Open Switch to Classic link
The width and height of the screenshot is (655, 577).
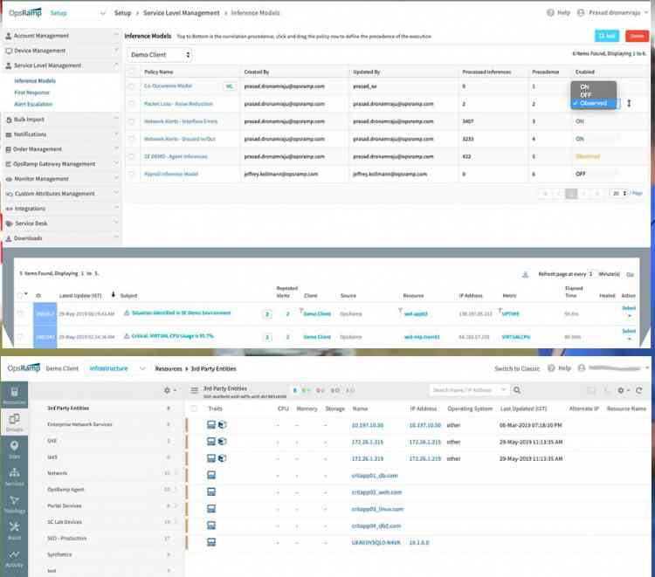[x=517, y=368]
